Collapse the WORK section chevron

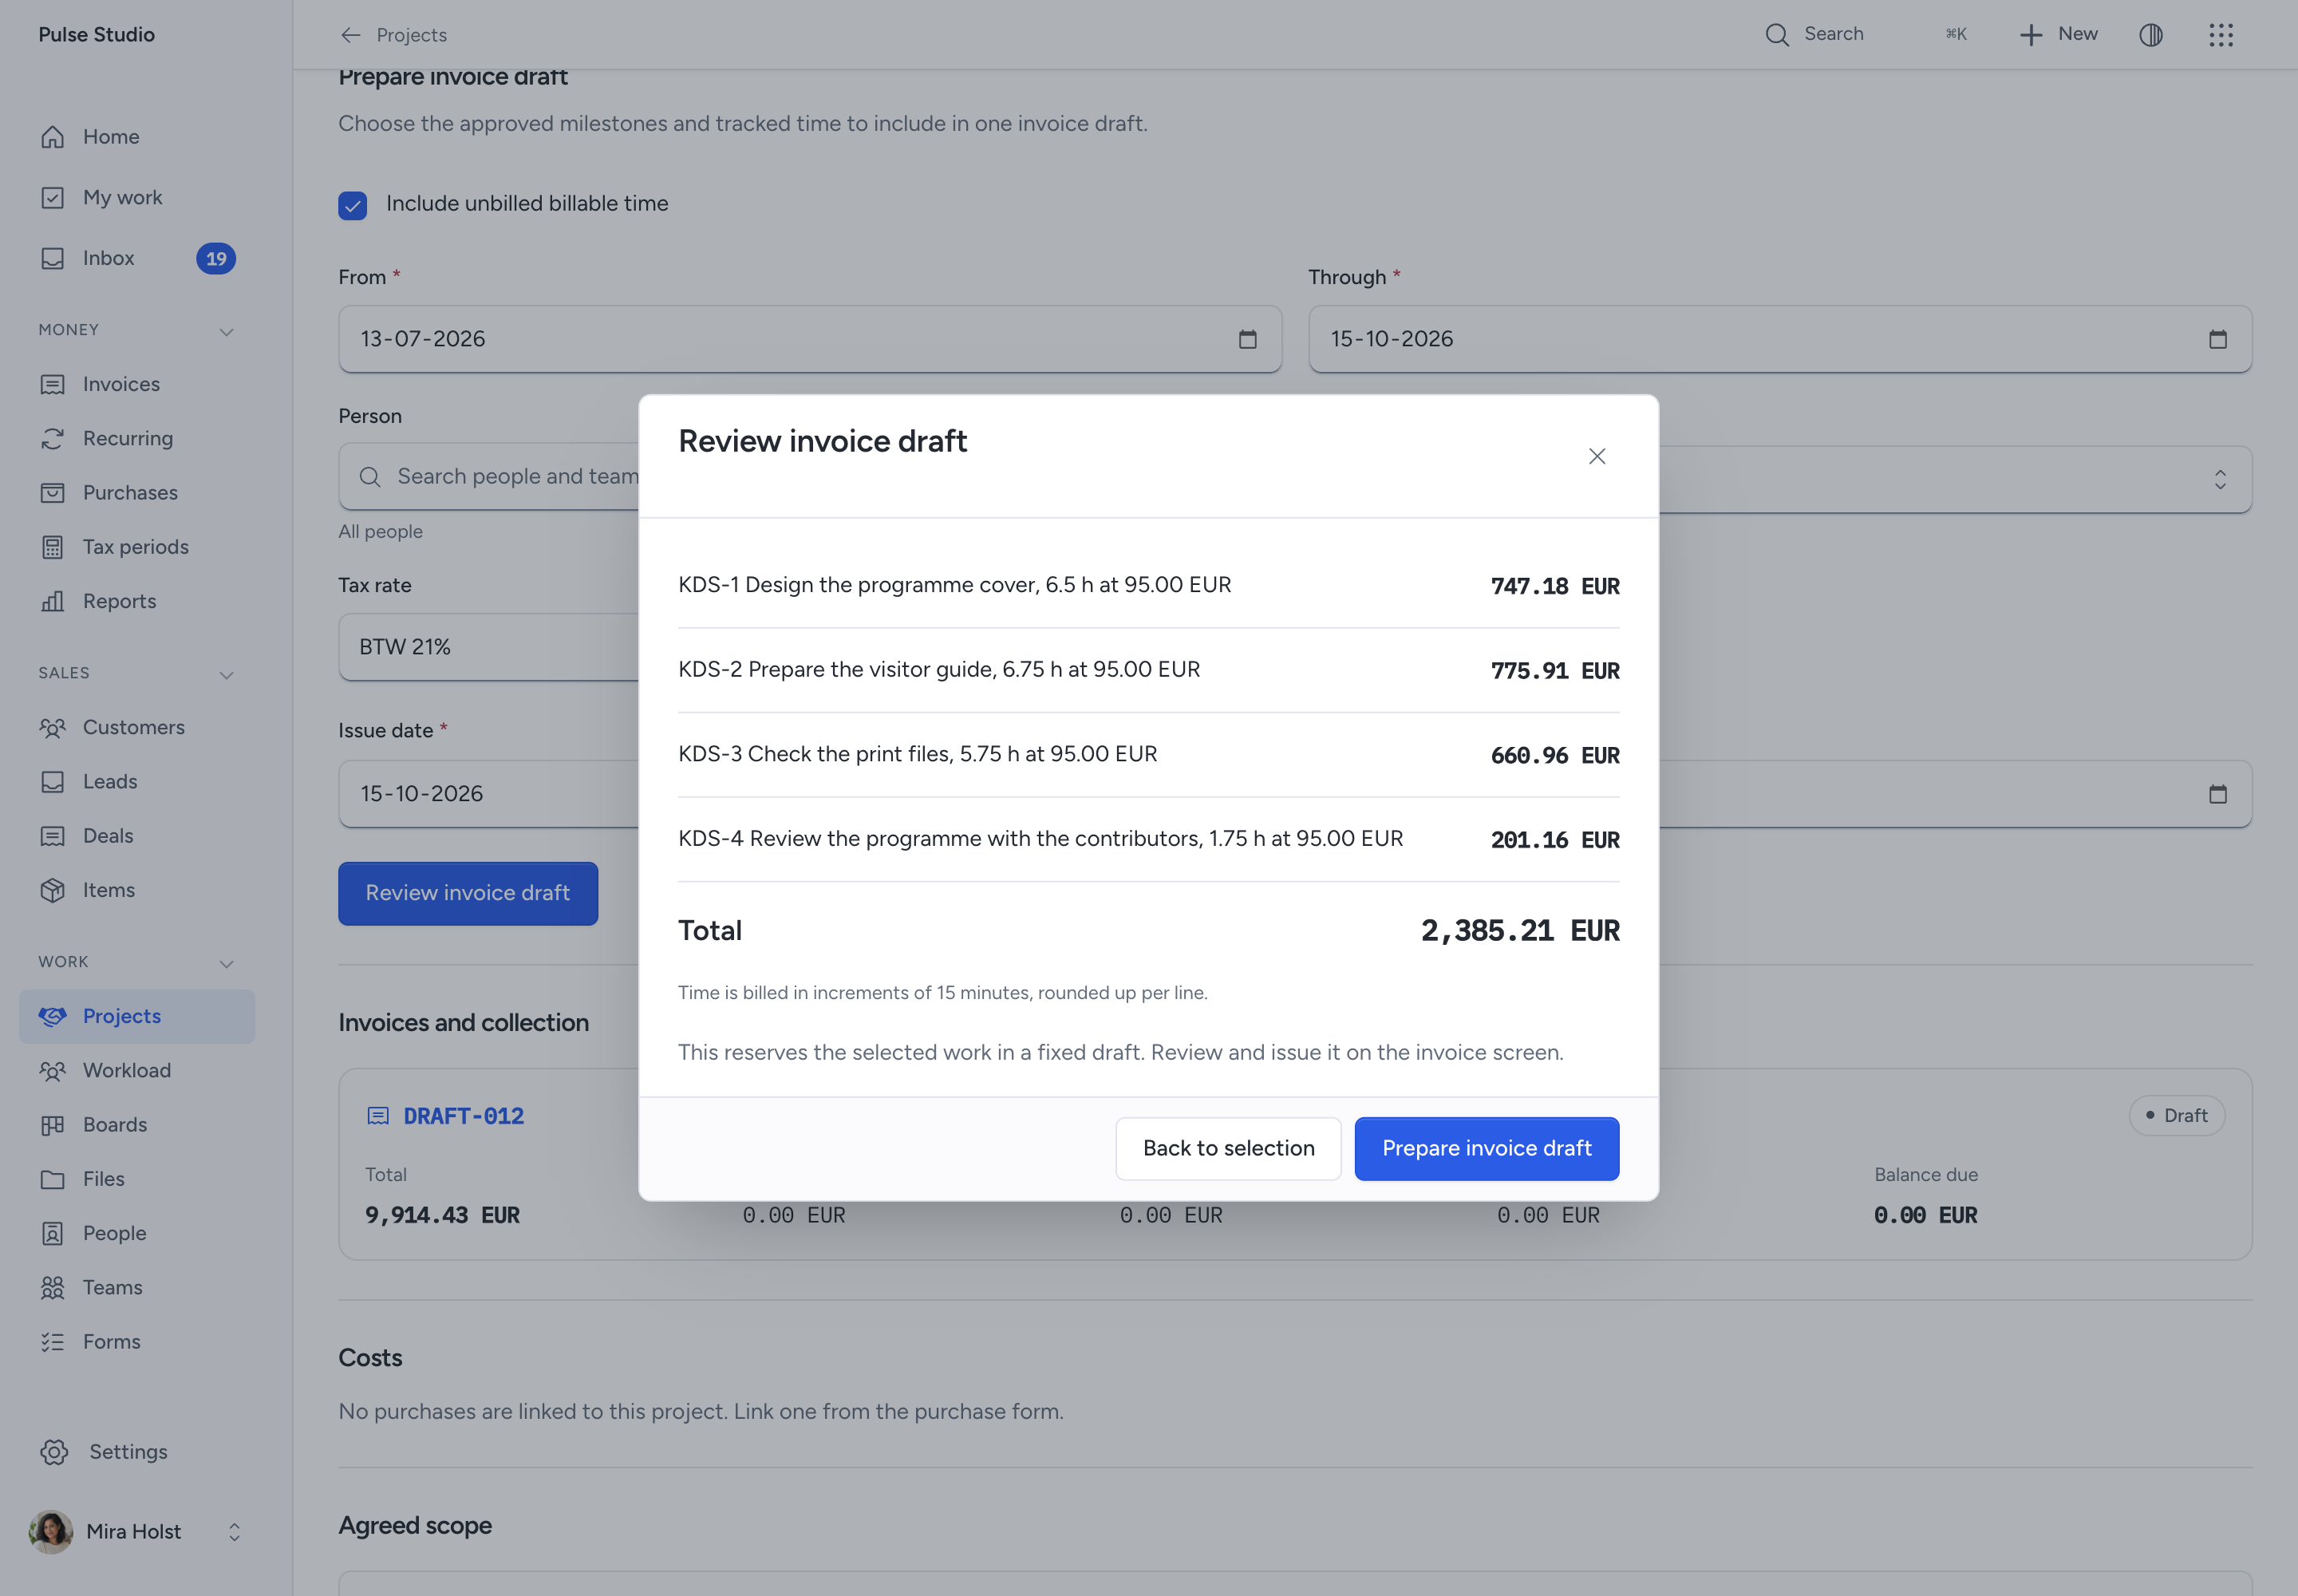pos(226,964)
